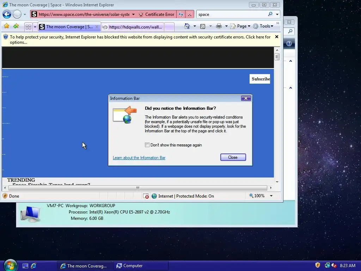This screenshot has width=361, height=271.
Task: Click the horizontal scrollbar thumb
Action: 138,188
